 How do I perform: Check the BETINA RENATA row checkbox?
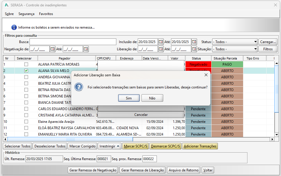point(26,90)
